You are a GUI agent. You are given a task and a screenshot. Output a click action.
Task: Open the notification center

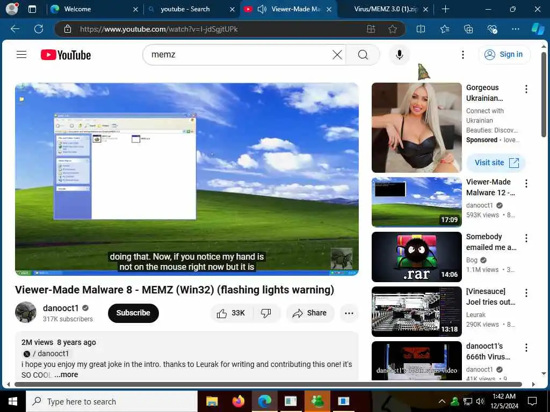click(x=532, y=401)
